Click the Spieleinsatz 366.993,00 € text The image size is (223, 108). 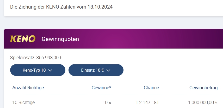pyautogui.click(x=36, y=58)
